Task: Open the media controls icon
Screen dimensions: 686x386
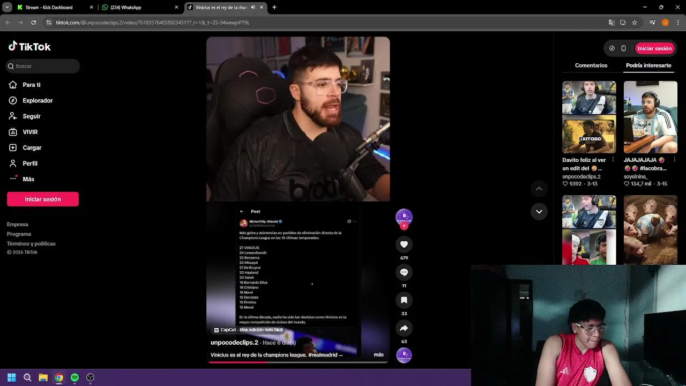Action: pos(652,23)
